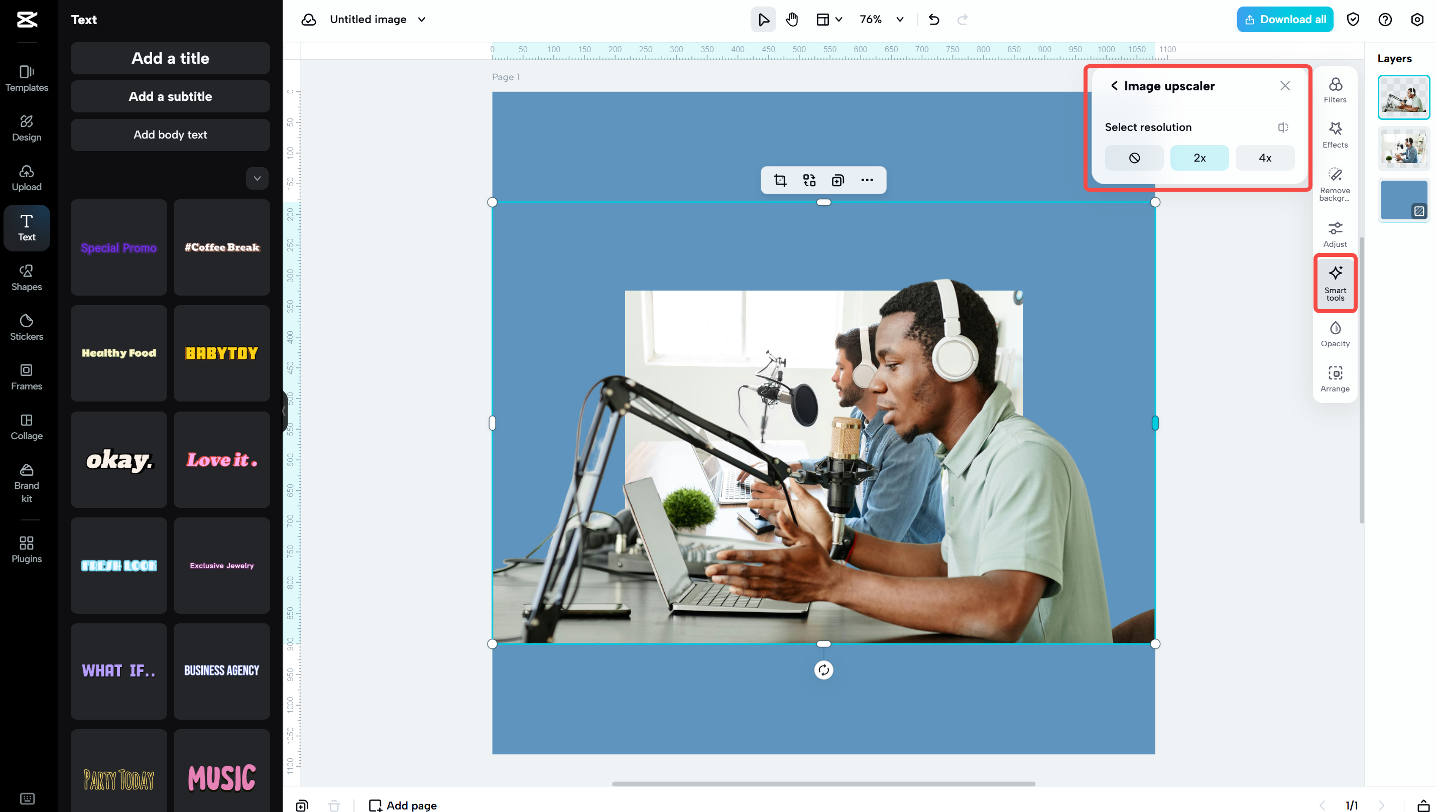The image size is (1436, 812).
Task: Open the Stickers panel
Action: coord(26,327)
